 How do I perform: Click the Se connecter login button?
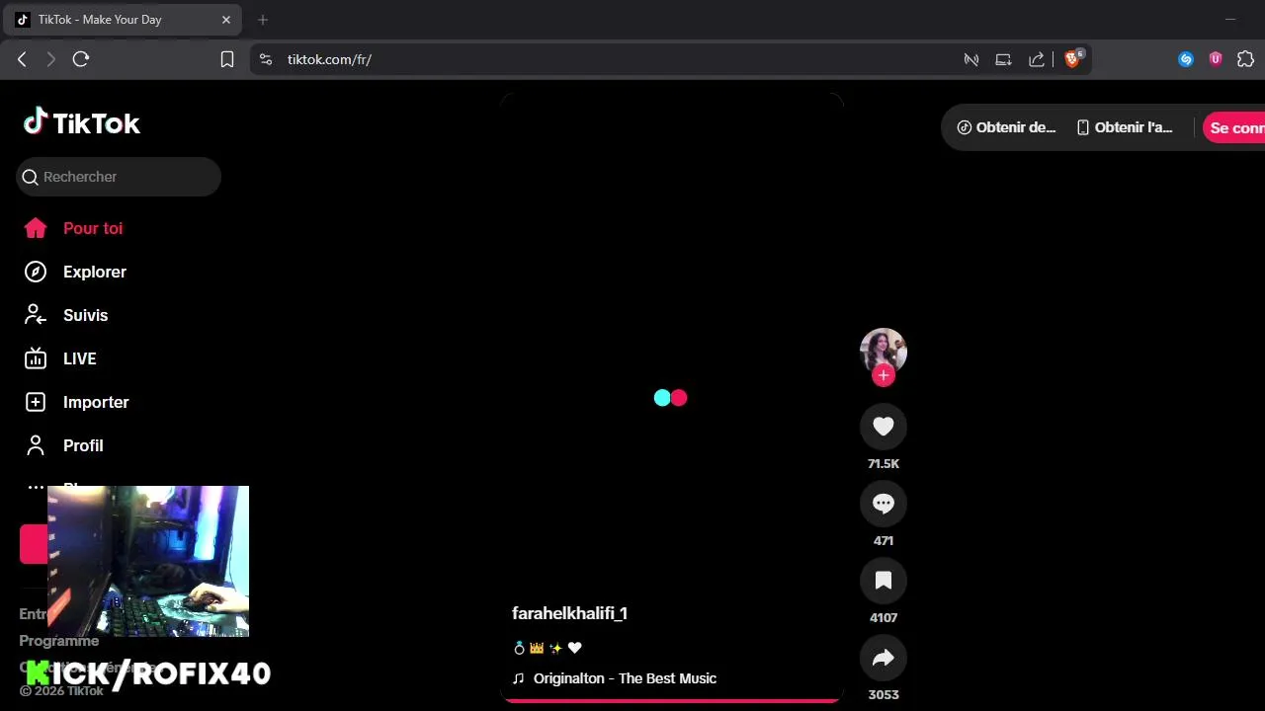[x=1235, y=127]
